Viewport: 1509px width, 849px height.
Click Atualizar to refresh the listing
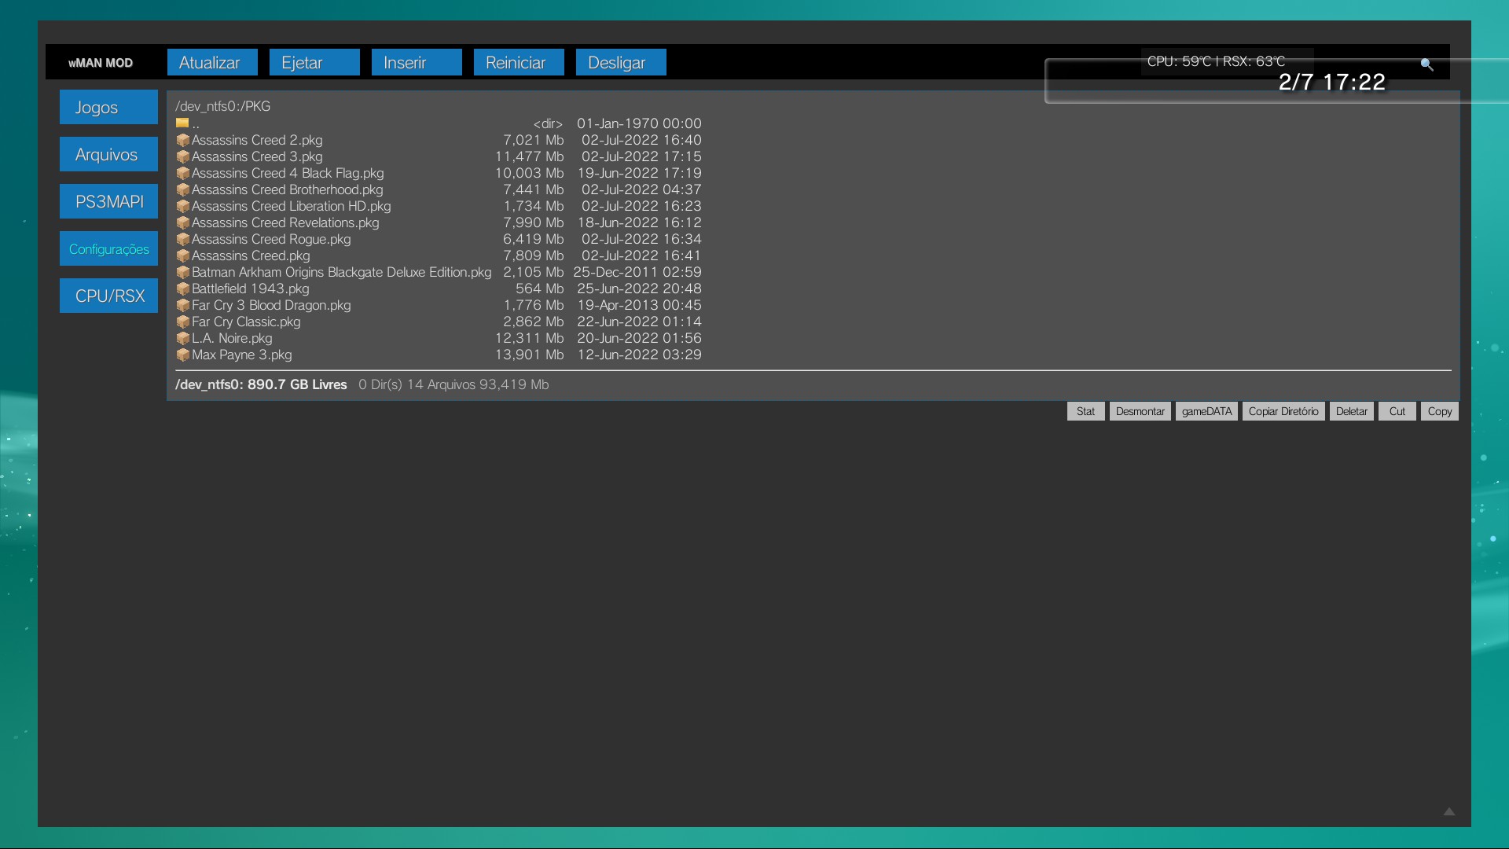(x=211, y=62)
